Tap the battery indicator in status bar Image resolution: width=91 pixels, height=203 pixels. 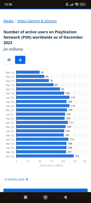click(83, 4)
